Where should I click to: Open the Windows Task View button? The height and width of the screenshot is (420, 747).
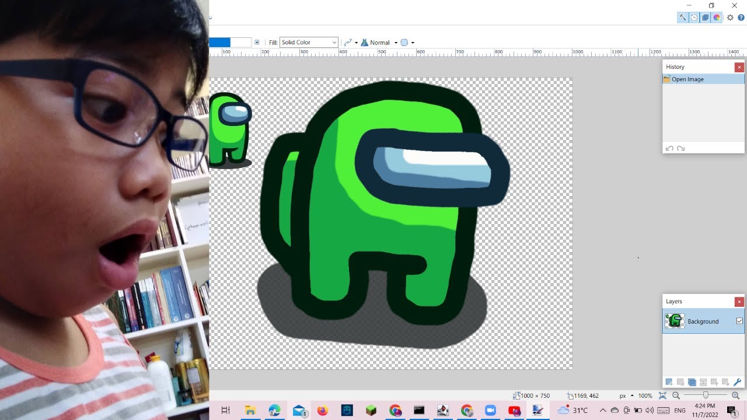(x=226, y=411)
